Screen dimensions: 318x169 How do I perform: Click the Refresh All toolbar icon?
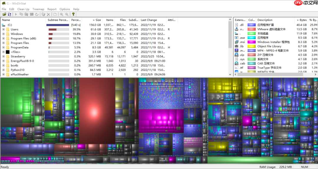pos(9,14)
